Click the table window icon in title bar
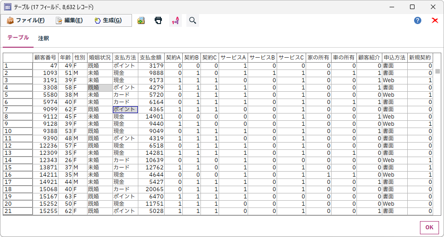The image size is (444, 237). [7, 7]
